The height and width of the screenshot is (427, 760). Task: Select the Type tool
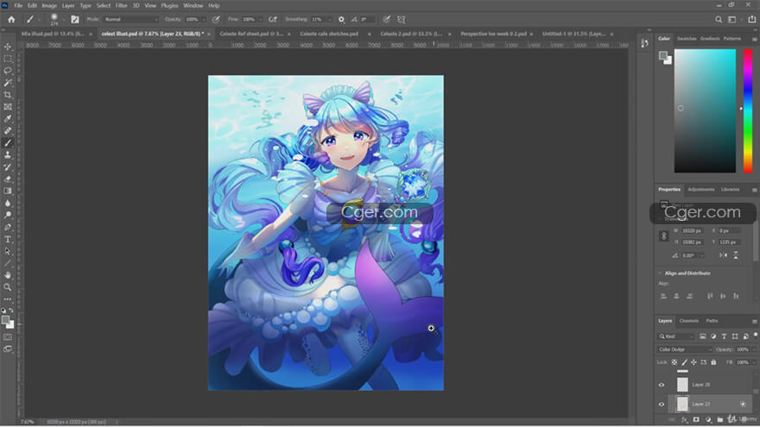(x=8, y=239)
